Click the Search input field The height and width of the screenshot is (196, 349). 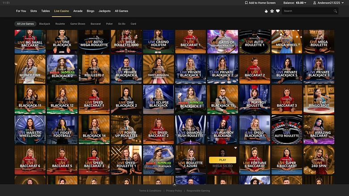point(310,11)
